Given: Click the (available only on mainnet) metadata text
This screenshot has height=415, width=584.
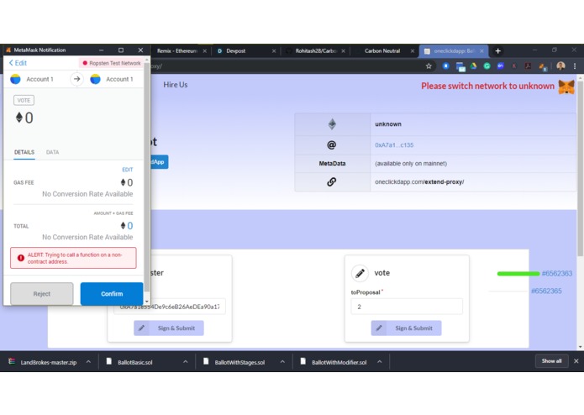Looking at the screenshot, I should point(411,163).
